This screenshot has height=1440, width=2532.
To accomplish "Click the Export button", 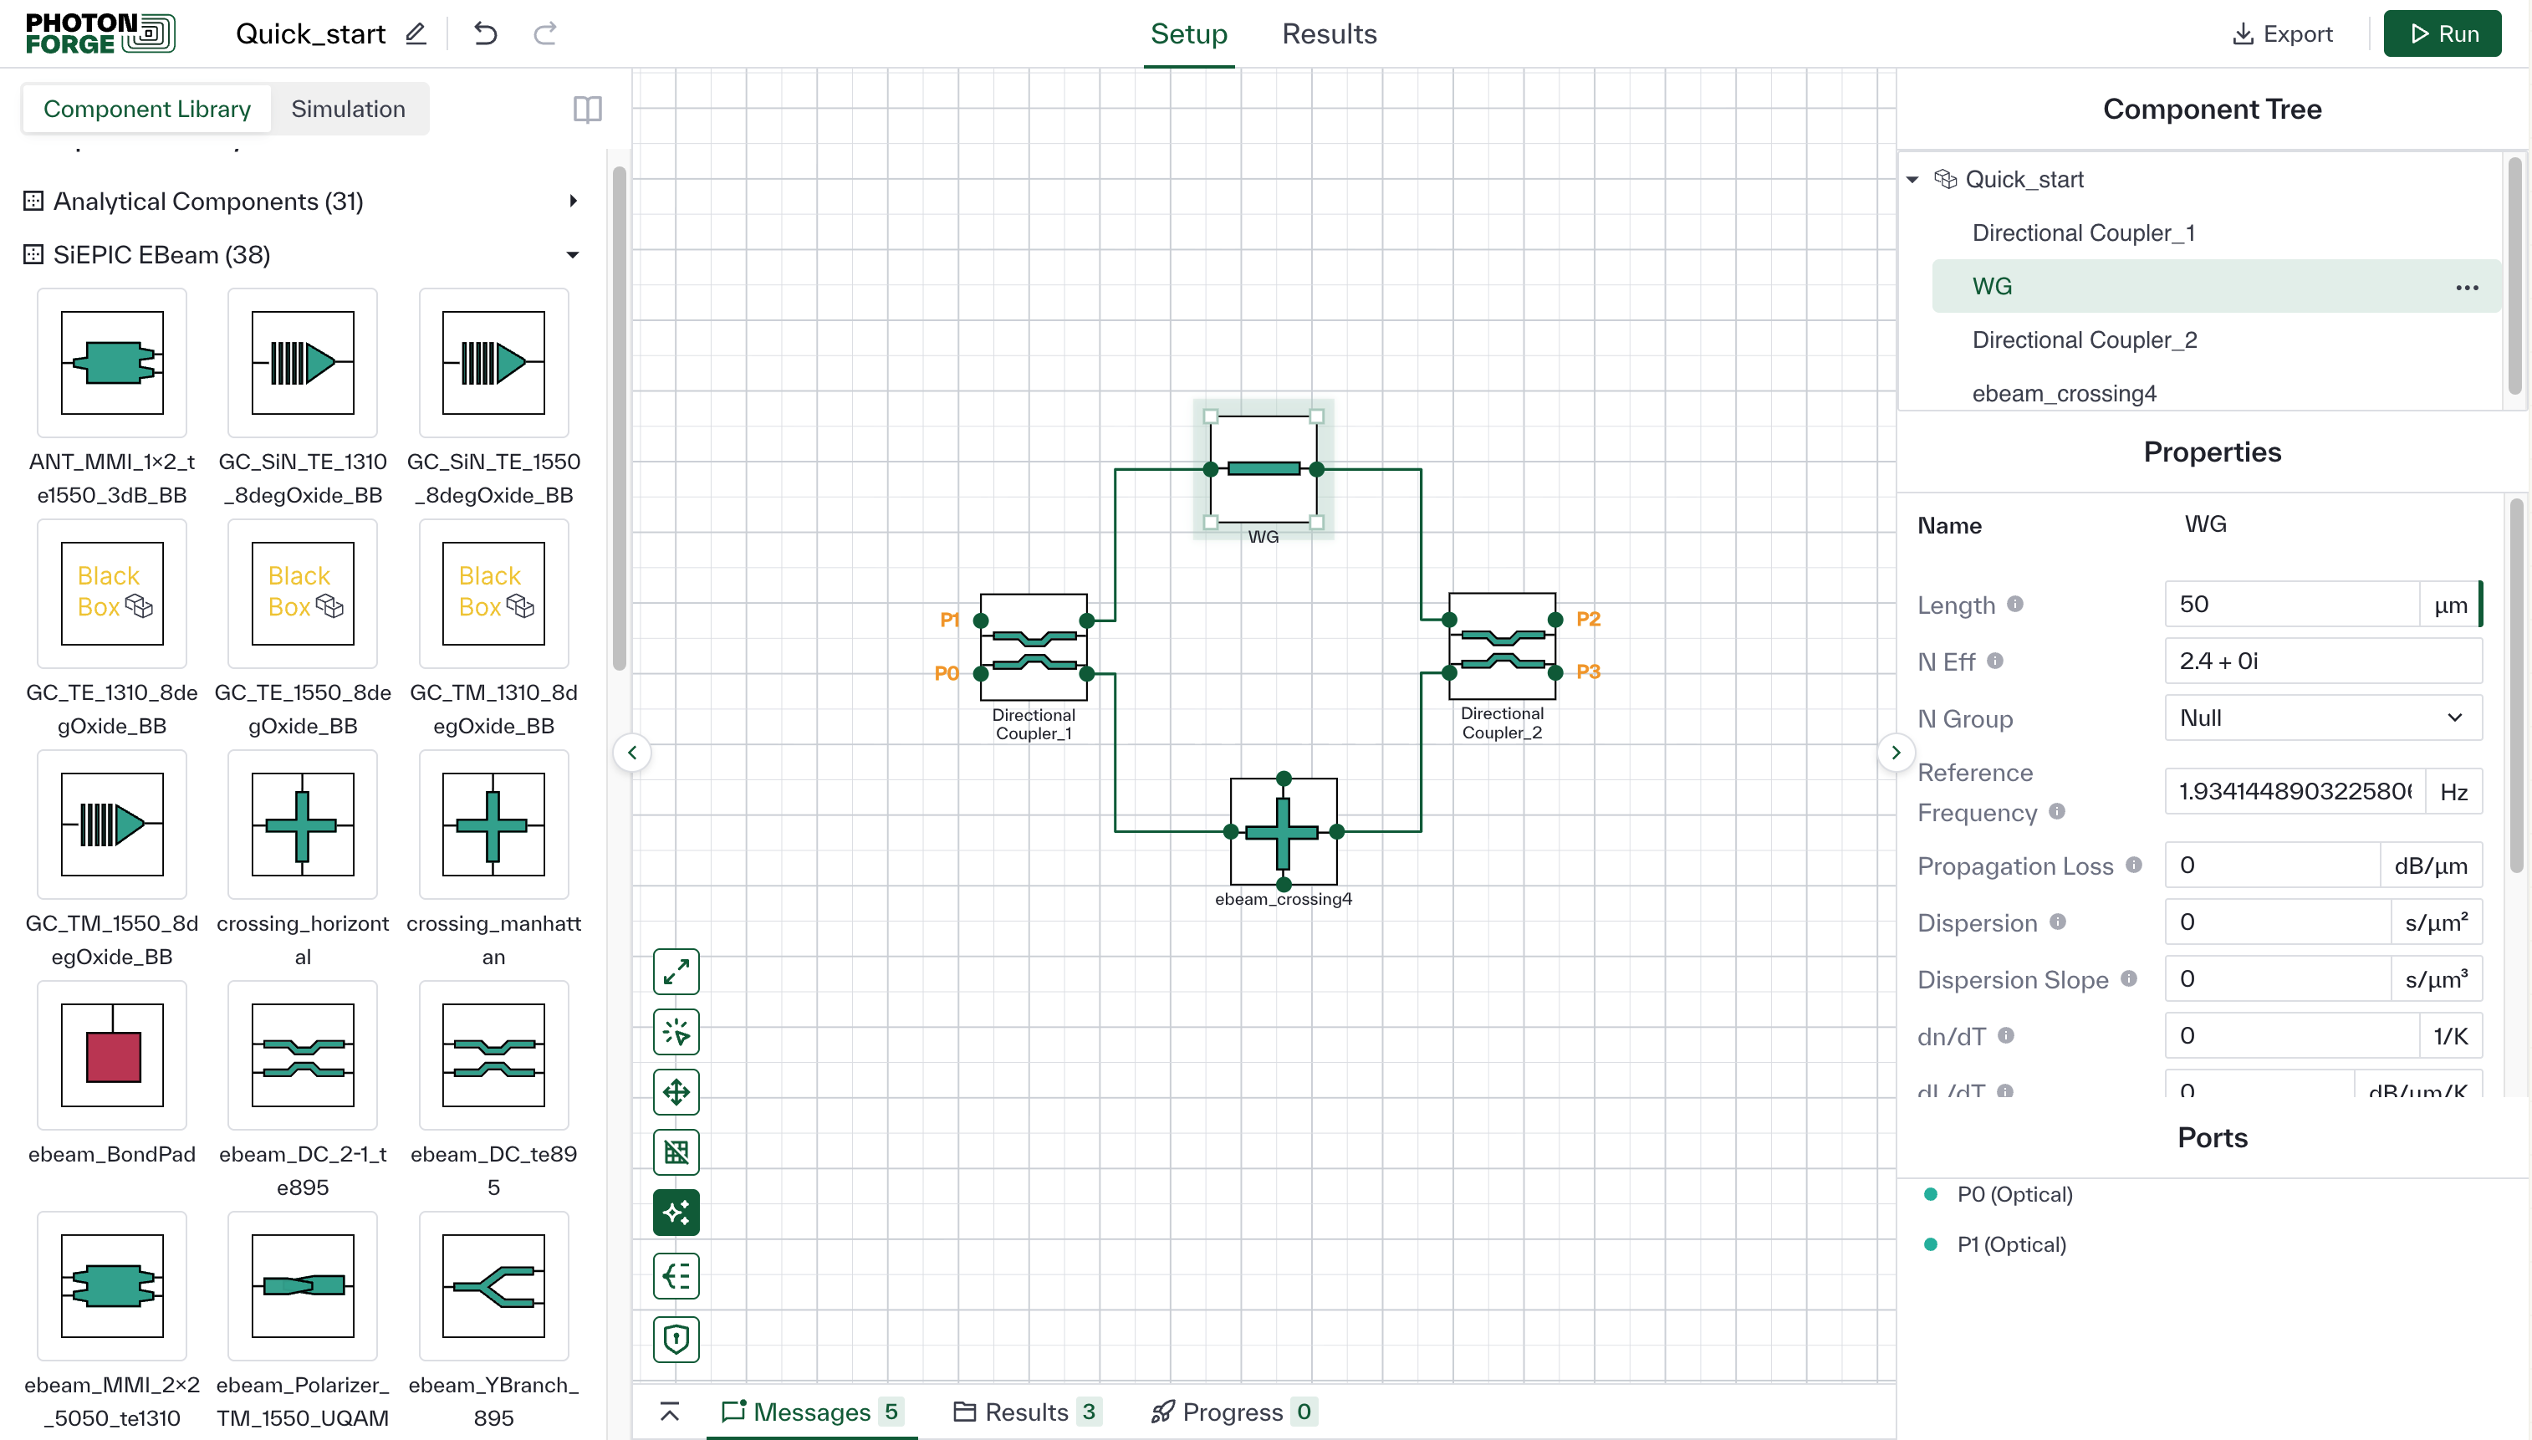I will pyautogui.click(x=2282, y=33).
